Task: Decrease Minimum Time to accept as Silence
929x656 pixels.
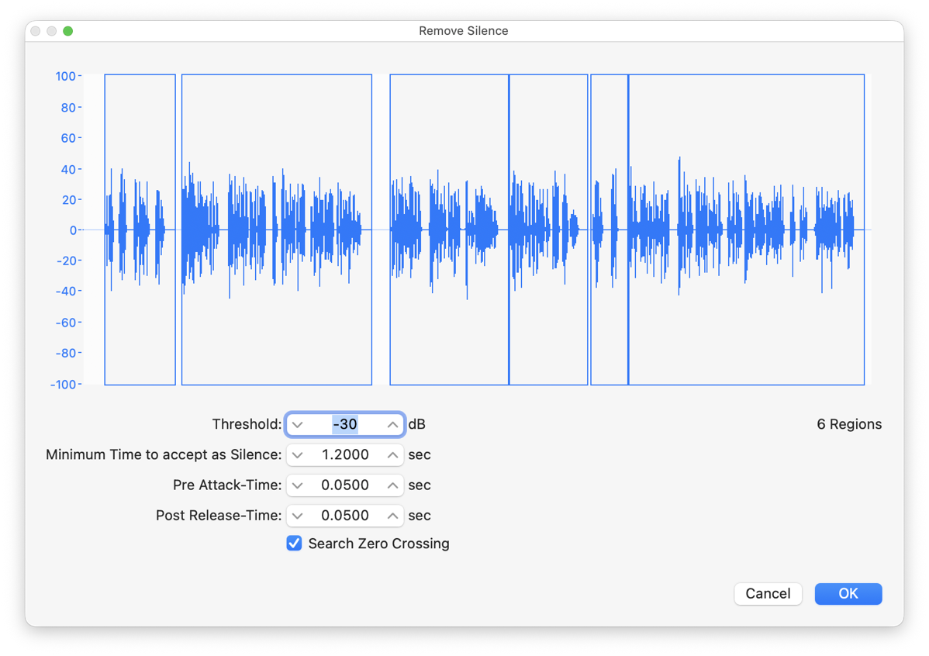Action: (x=297, y=455)
